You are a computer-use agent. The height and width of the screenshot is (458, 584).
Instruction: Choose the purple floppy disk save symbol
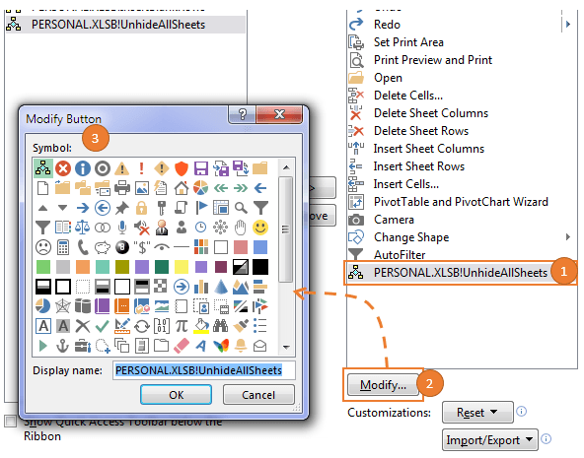(x=201, y=168)
